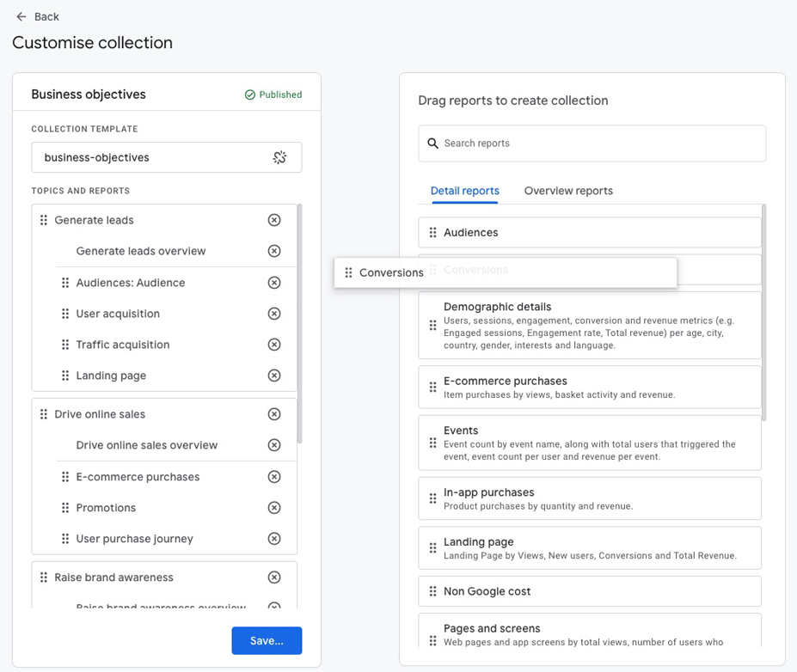Screen dimensions: 797x672
Task: Focus the Search reports field
Action: coord(592,144)
